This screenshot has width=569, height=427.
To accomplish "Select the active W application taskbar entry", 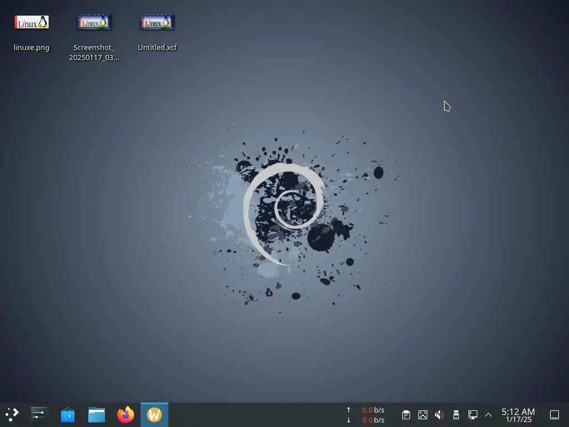I will [154, 415].
